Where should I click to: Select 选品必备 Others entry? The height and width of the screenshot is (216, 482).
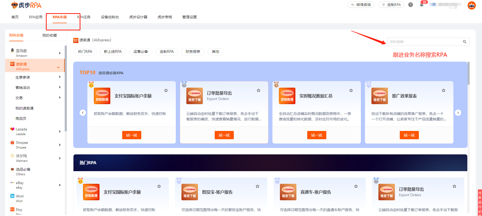[35, 171]
